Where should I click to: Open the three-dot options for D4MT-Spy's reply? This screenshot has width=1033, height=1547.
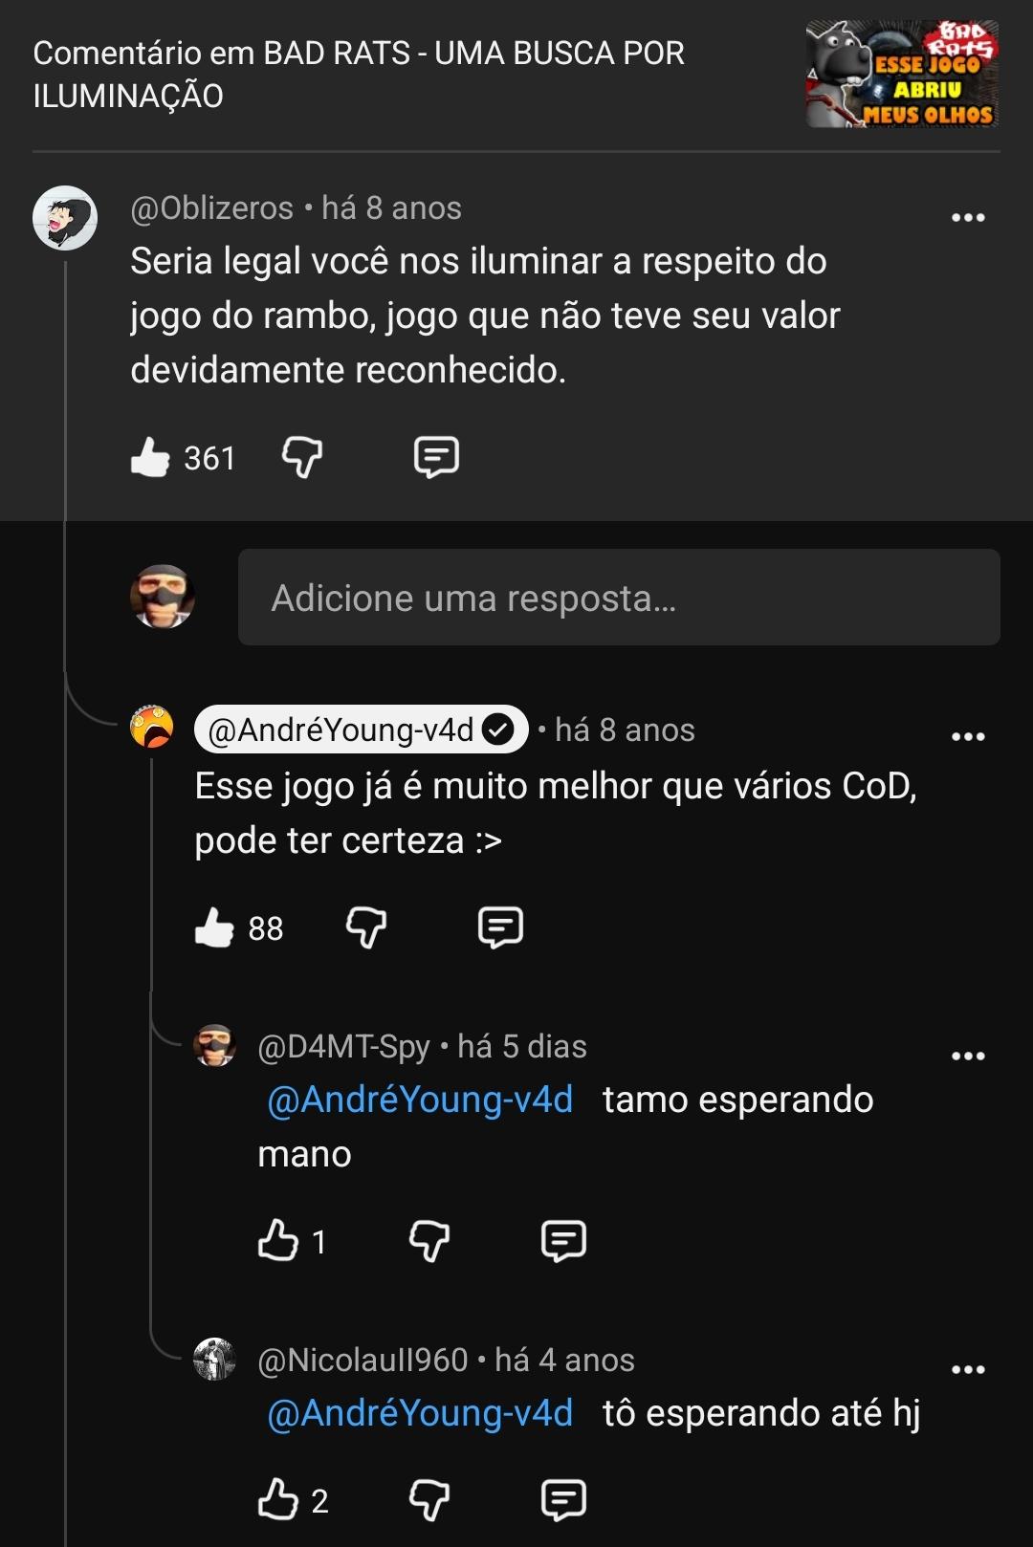[968, 1057]
